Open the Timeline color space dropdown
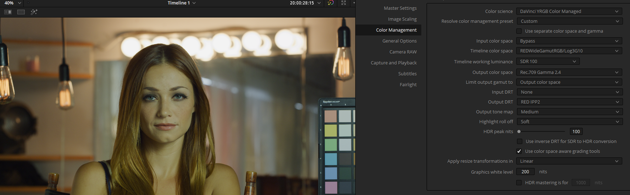This screenshot has width=630, height=195. tap(569, 51)
